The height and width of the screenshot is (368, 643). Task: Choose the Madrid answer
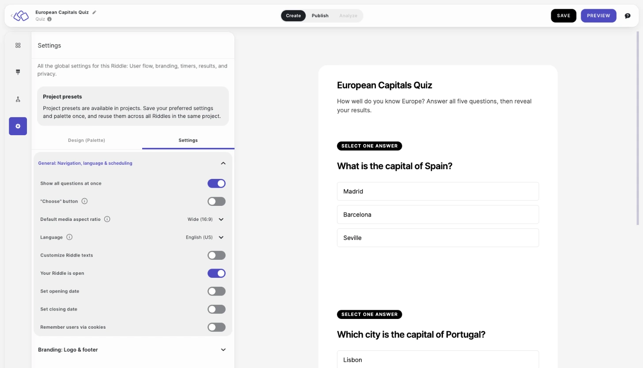pyautogui.click(x=438, y=192)
